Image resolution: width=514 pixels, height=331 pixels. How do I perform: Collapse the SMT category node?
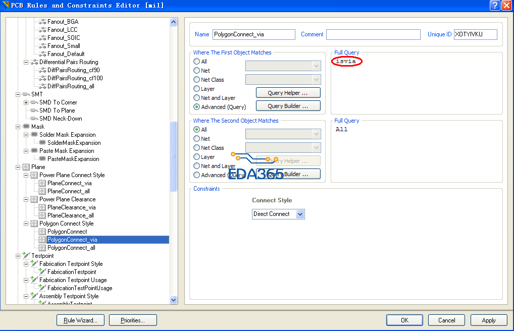tap(18, 94)
